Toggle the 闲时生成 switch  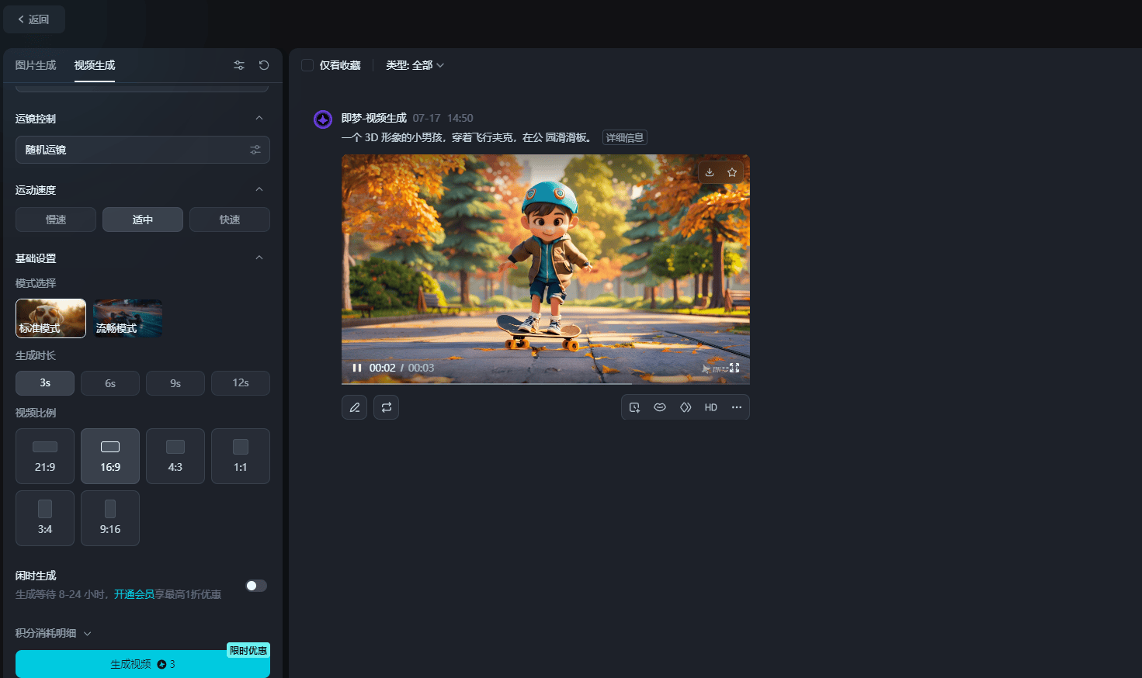point(256,586)
